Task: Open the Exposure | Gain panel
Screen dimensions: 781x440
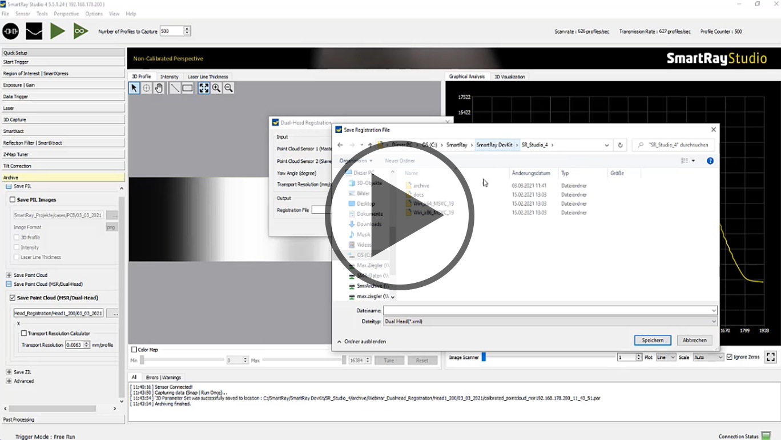Action: tap(63, 85)
